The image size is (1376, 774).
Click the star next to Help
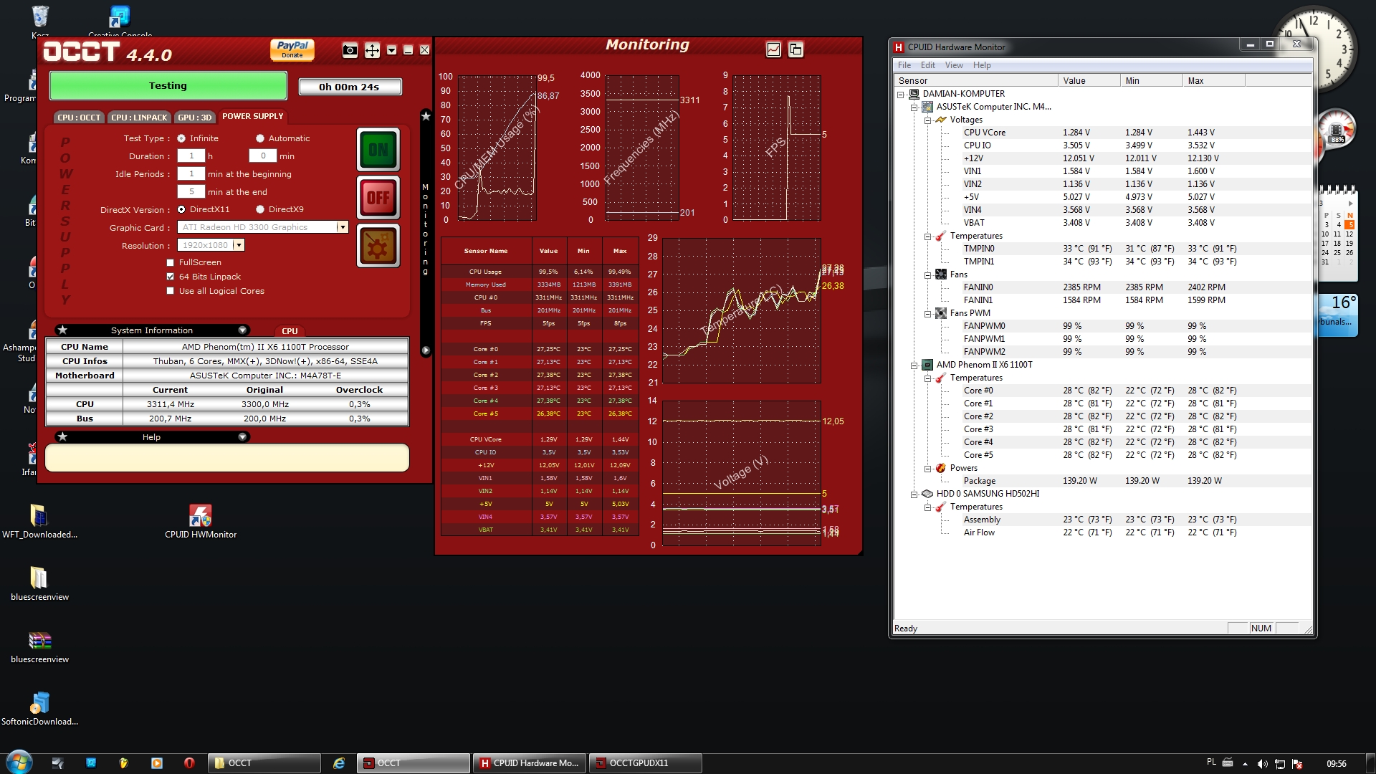[x=63, y=437]
